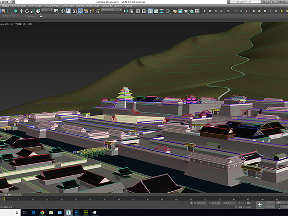The width and height of the screenshot is (288, 216).
Task: Click the large Set Key plus button
Action: coord(260,204)
